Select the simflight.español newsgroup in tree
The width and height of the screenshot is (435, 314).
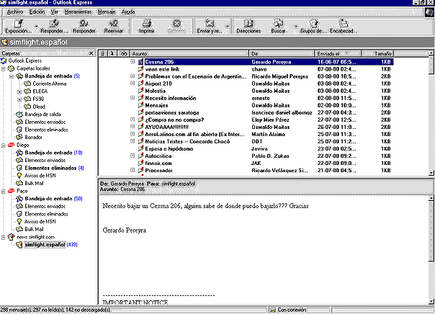pos(45,245)
